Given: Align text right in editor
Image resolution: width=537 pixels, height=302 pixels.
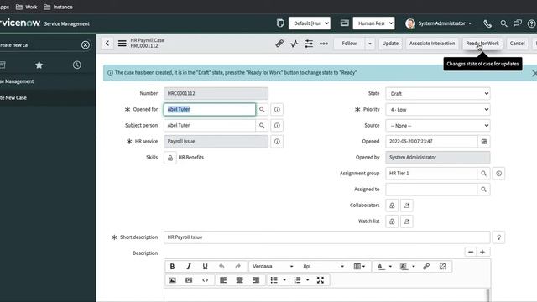Looking at the screenshot, I should click(256, 280).
